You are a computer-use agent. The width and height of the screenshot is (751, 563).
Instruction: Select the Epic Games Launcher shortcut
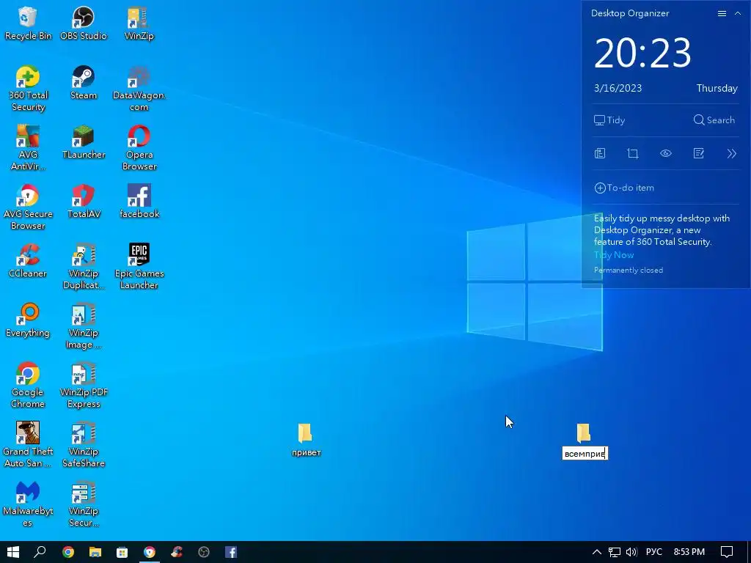click(139, 267)
